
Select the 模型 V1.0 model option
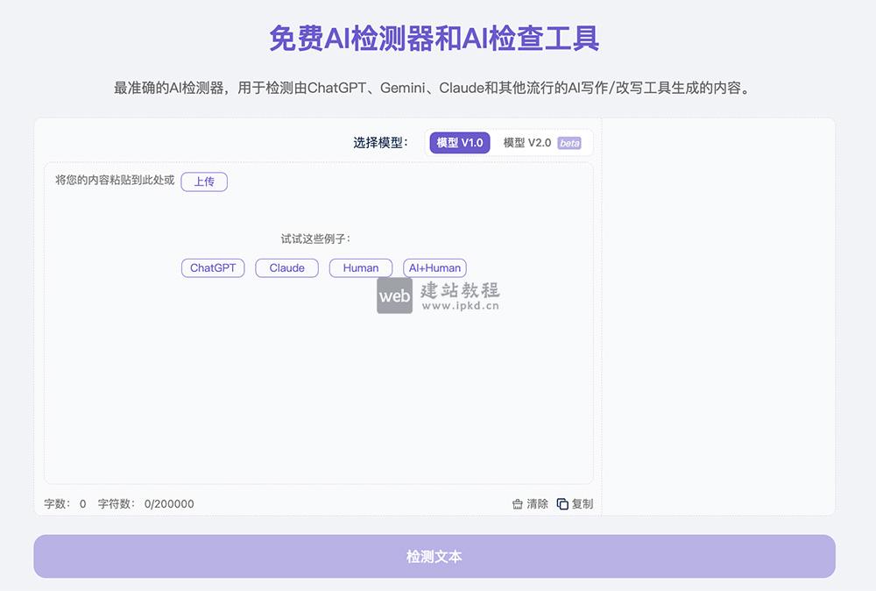458,142
